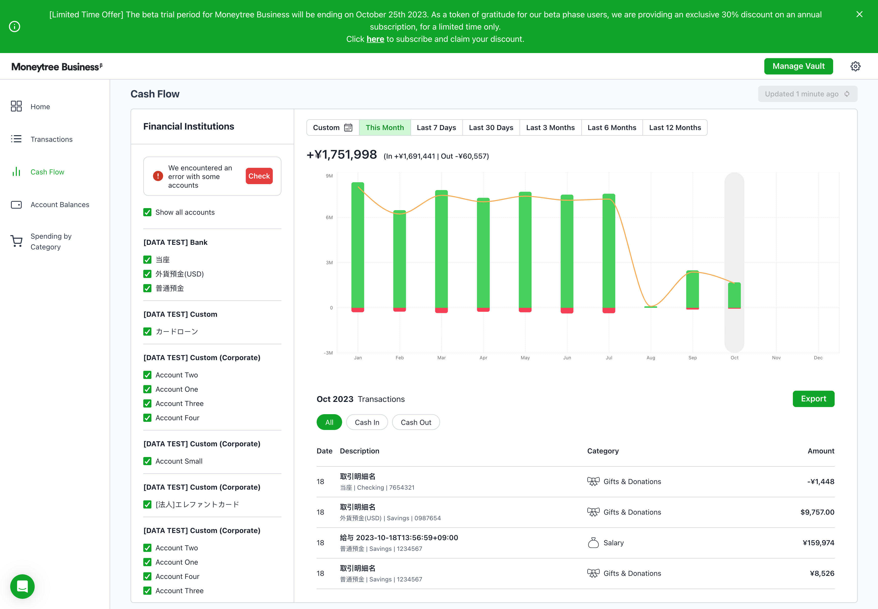The image size is (878, 609).
Task: Click the Cash Flow bar chart icon
Action: (x=16, y=172)
